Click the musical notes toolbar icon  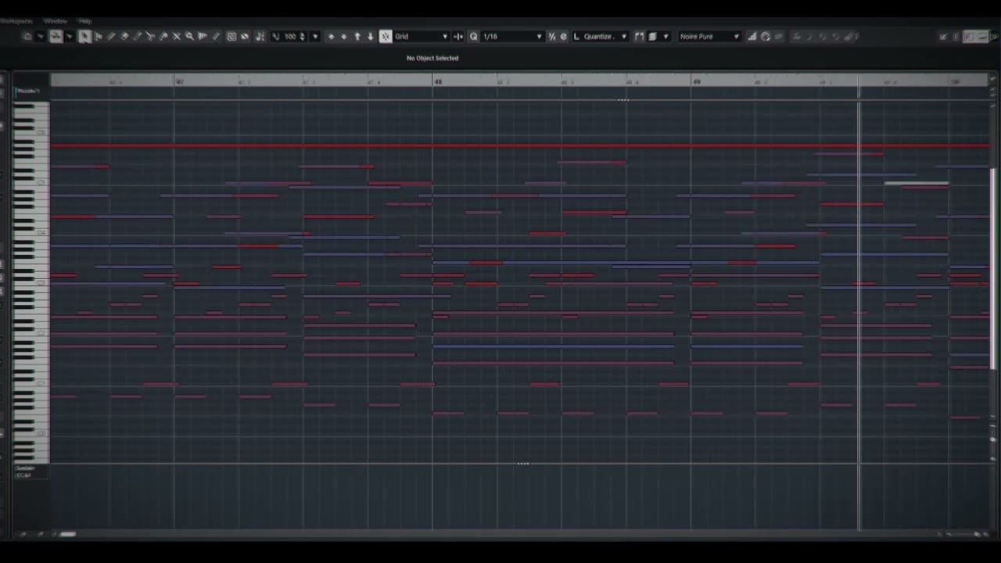[260, 37]
